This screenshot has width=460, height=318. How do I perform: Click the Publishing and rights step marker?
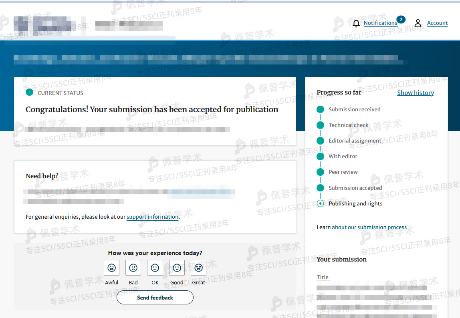point(320,203)
